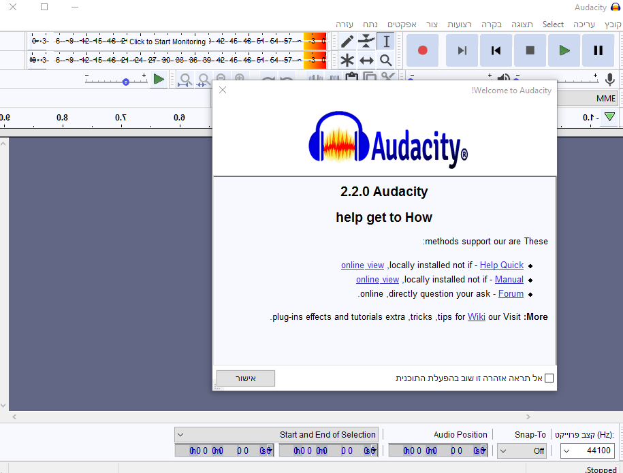Check the don't show warning again checkbox
This screenshot has width=623, height=473.
(x=549, y=378)
